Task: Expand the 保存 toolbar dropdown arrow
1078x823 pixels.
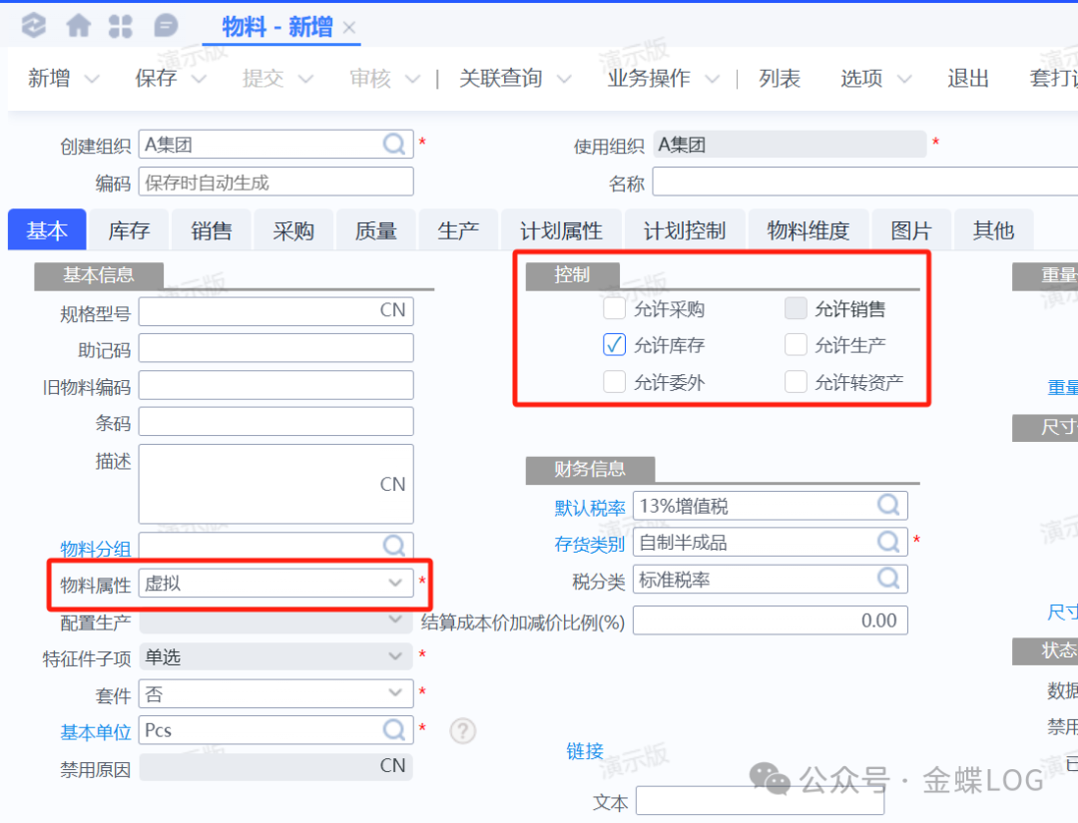Action: (199, 79)
